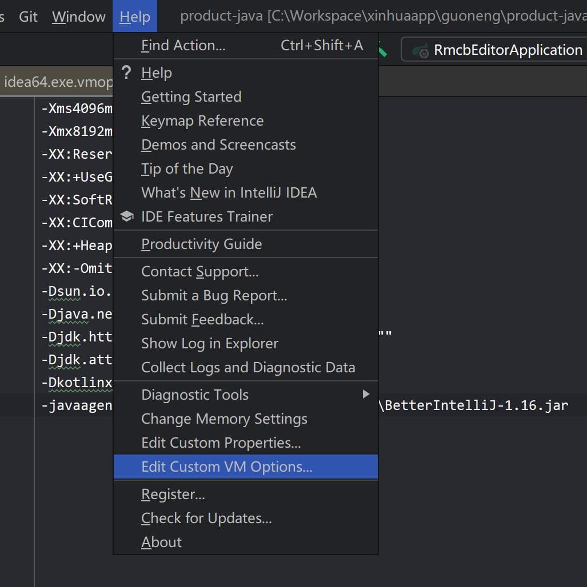Choose Submit Feedback
This screenshot has width=587, height=587.
pyautogui.click(x=246, y=319)
